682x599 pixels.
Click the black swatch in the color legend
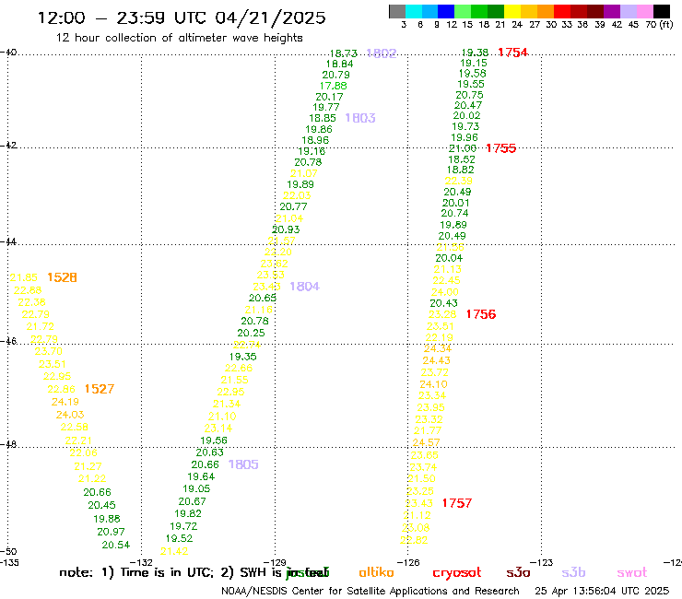[x=661, y=11]
